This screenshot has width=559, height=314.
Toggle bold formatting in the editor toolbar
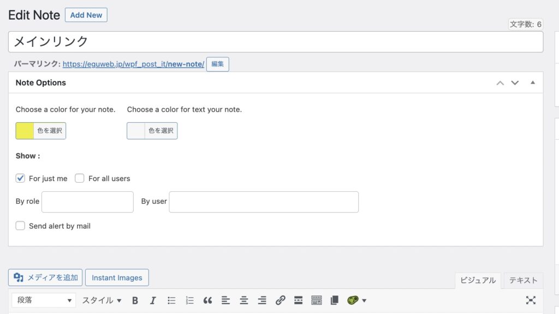[135, 300]
